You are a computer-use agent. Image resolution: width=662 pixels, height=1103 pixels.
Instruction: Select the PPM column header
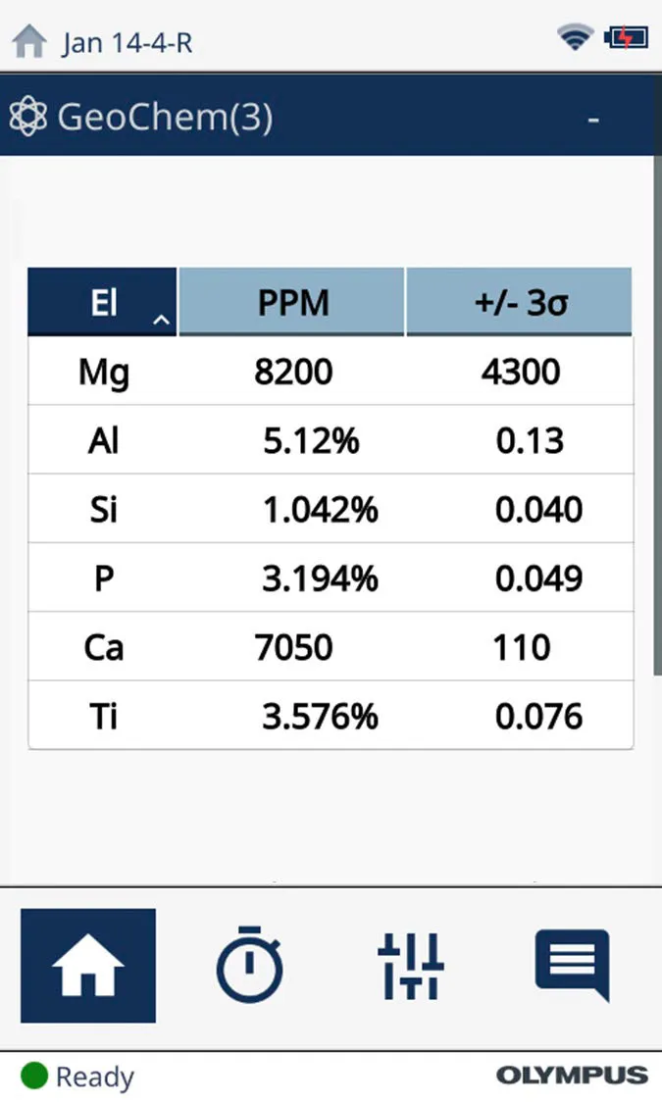(x=292, y=303)
